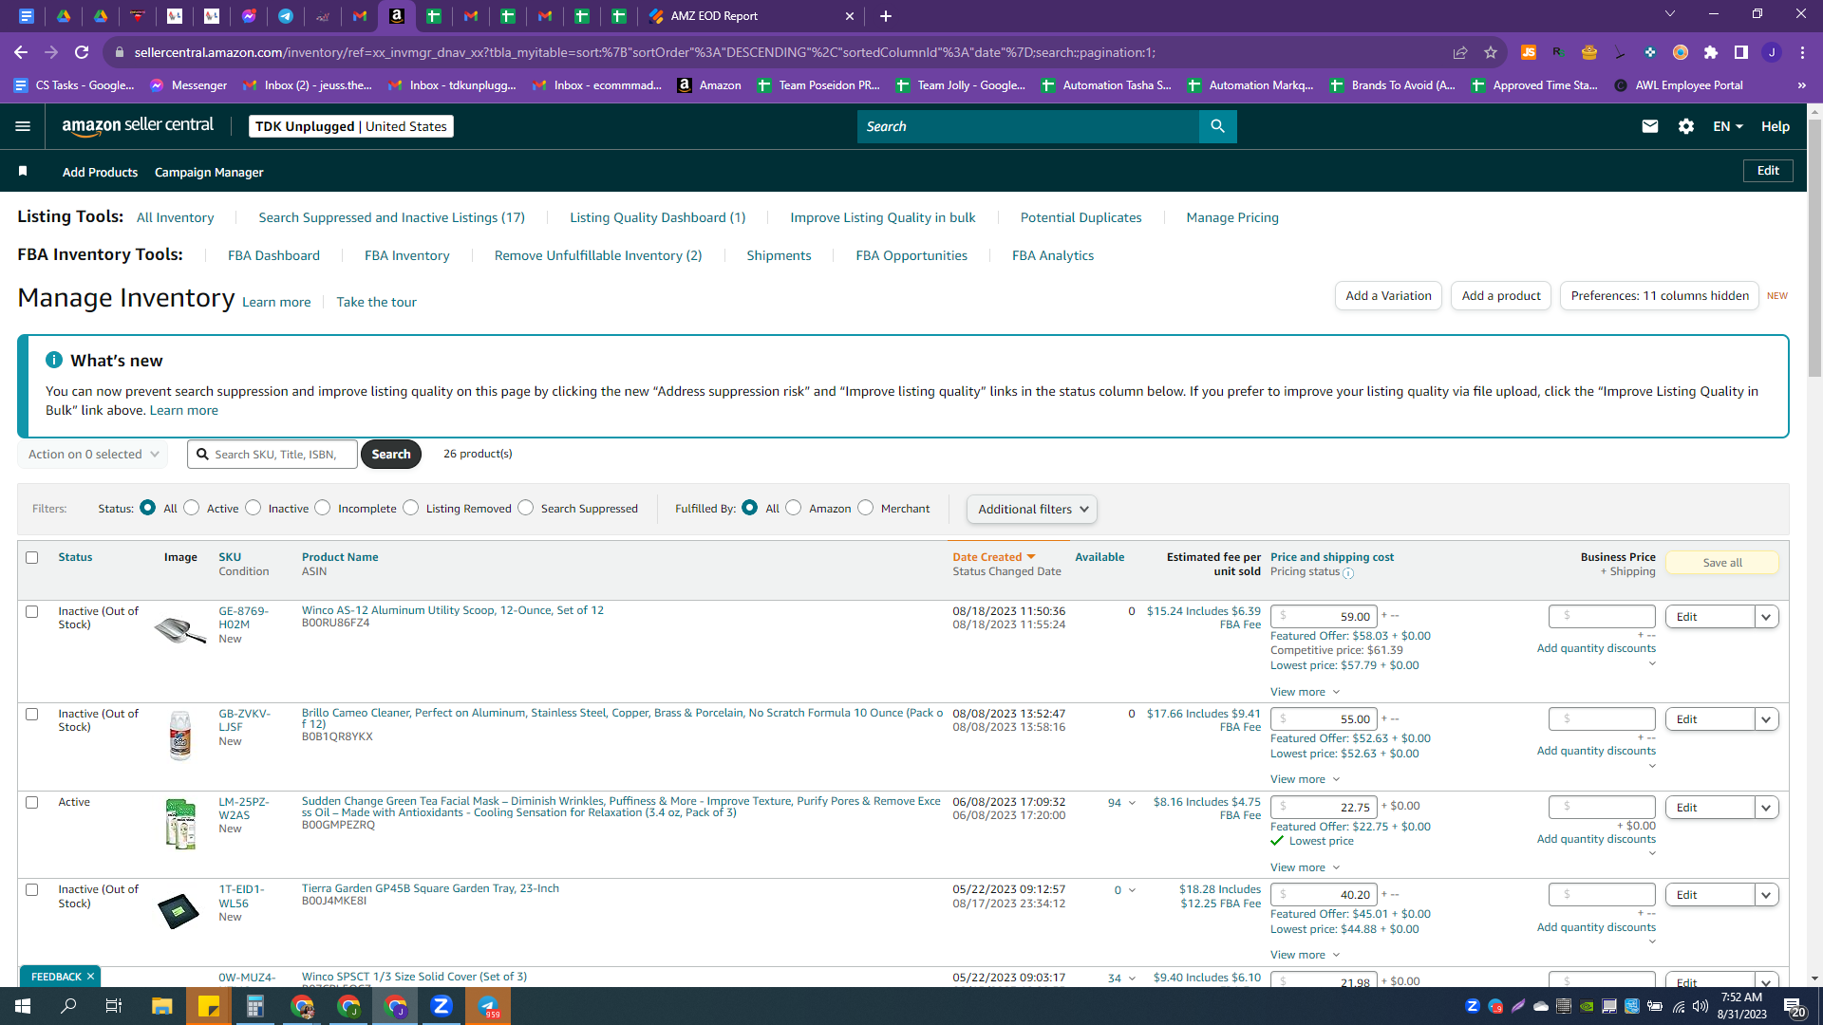
Task: Open the settings gear icon
Action: point(1686,126)
